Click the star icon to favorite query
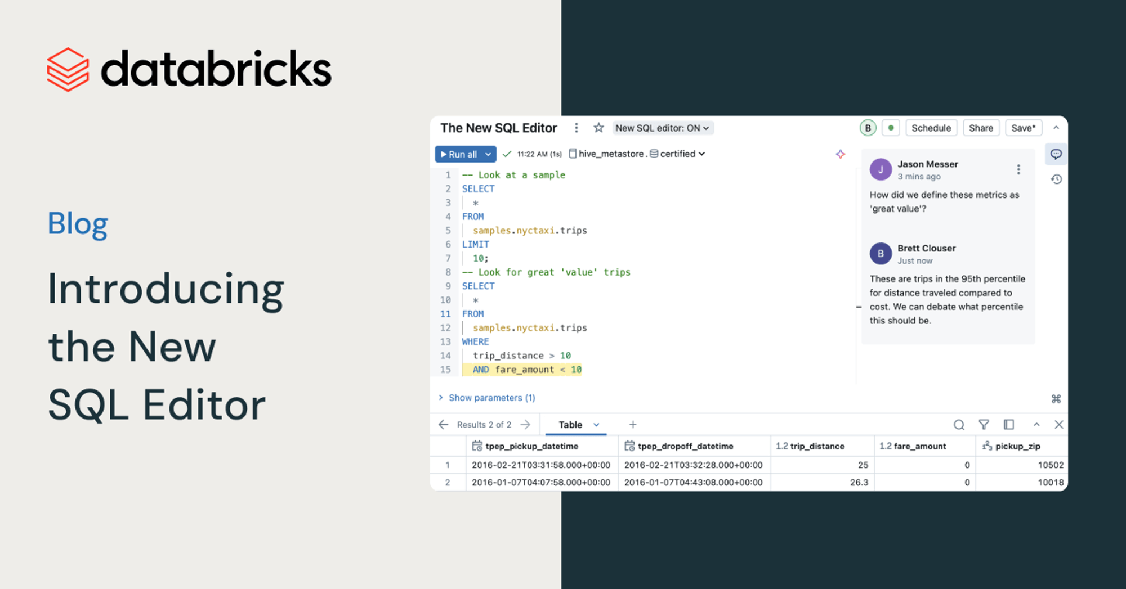Viewport: 1126px width, 589px height. pyautogui.click(x=598, y=128)
